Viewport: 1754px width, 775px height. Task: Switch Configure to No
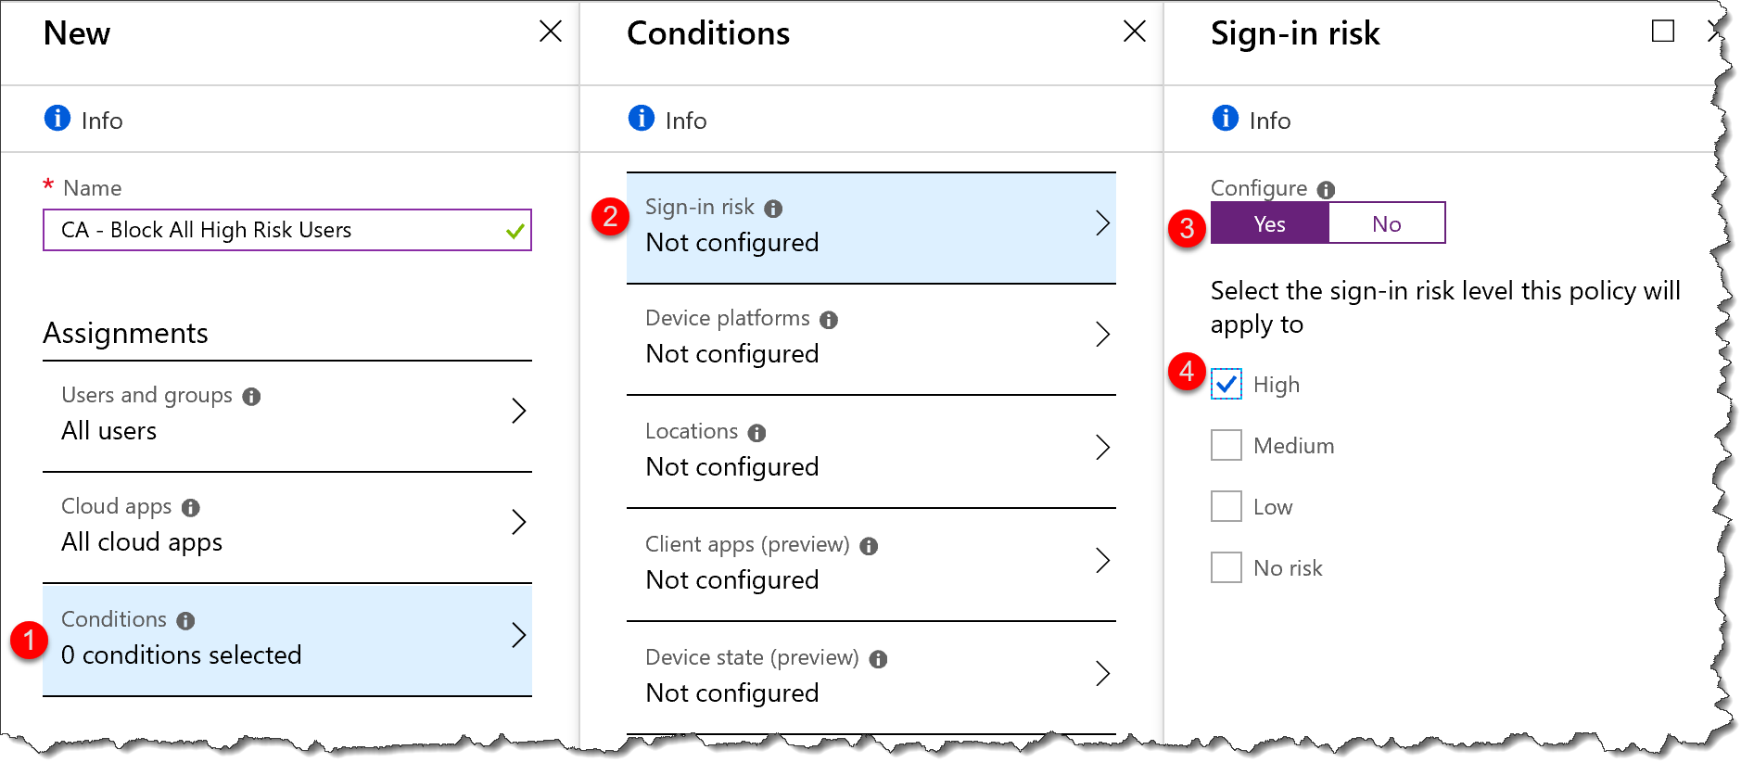1386,223
